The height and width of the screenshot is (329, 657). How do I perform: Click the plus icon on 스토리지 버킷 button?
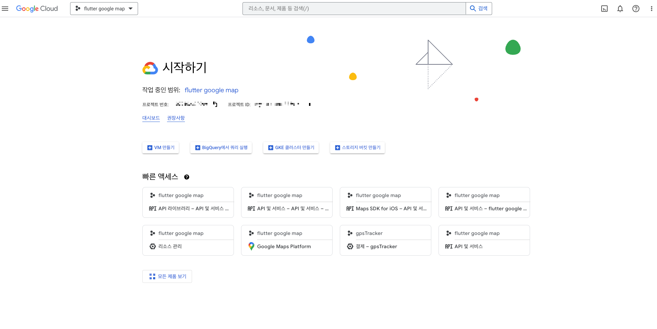tap(338, 148)
